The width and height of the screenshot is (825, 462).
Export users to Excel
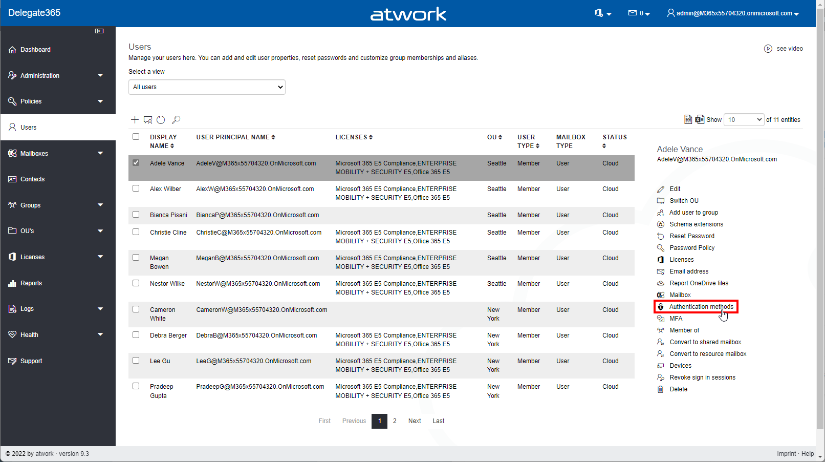[x=700, y=120]
